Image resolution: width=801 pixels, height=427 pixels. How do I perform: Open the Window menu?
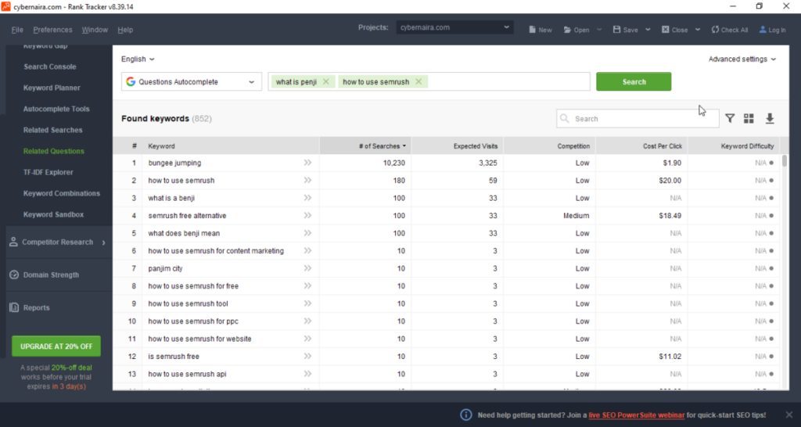95,30
